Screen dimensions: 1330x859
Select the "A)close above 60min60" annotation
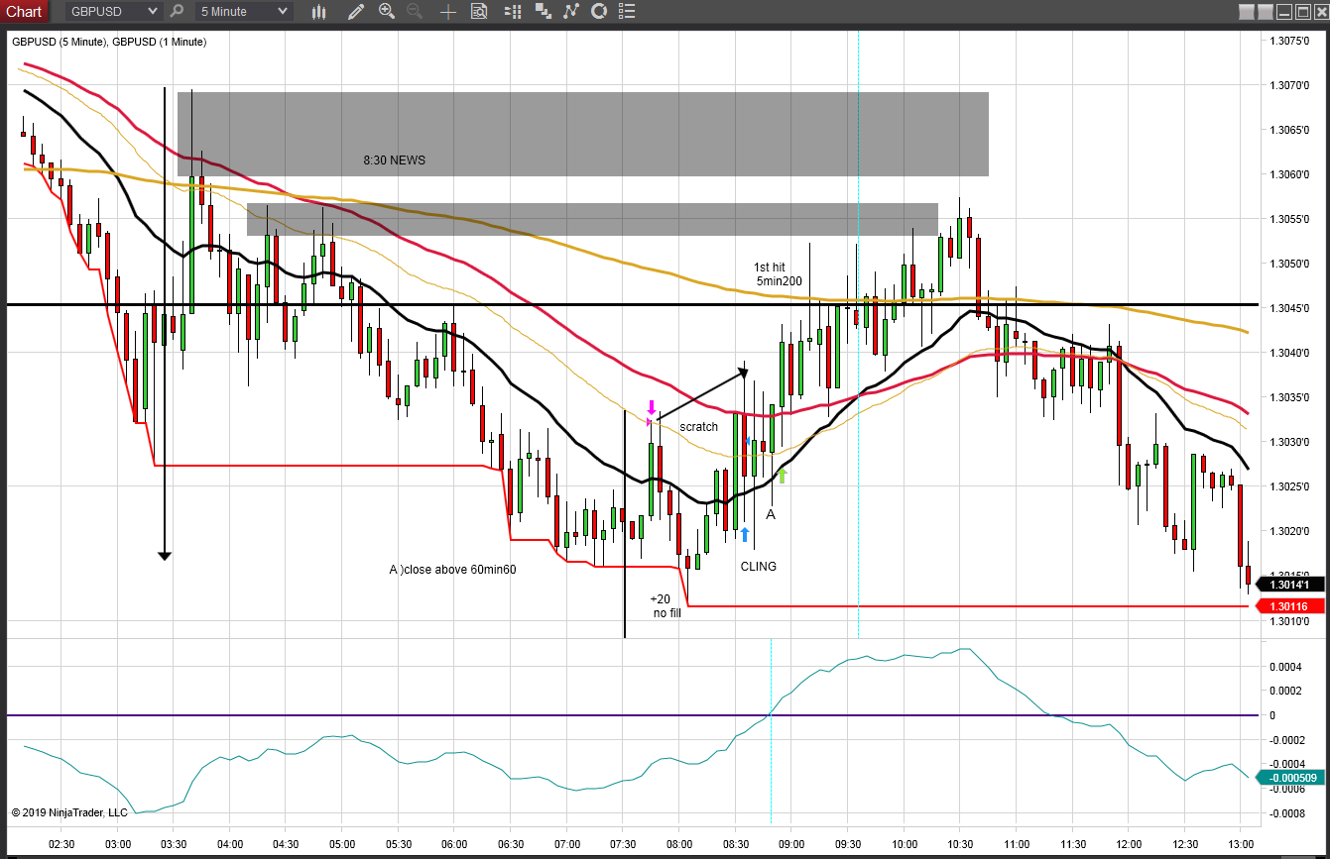[x=452, y=570]
